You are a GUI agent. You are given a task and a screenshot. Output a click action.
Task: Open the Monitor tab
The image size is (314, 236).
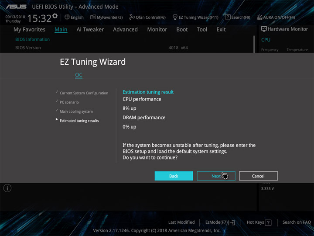coord(157,30)
